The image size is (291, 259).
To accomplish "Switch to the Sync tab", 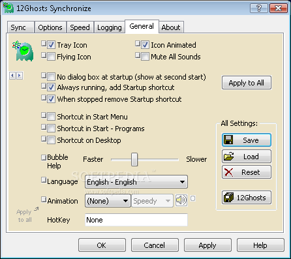I will click(x=20, y=27).
